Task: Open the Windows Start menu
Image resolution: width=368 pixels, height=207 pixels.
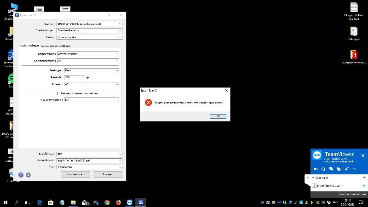Action: point(6,202)
